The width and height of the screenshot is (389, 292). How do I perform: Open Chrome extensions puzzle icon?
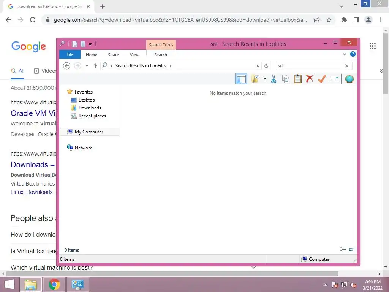(344, 20)
